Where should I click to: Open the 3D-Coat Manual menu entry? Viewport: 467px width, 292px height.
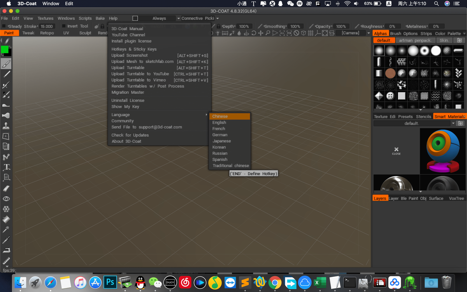click(x=127, y=29)
